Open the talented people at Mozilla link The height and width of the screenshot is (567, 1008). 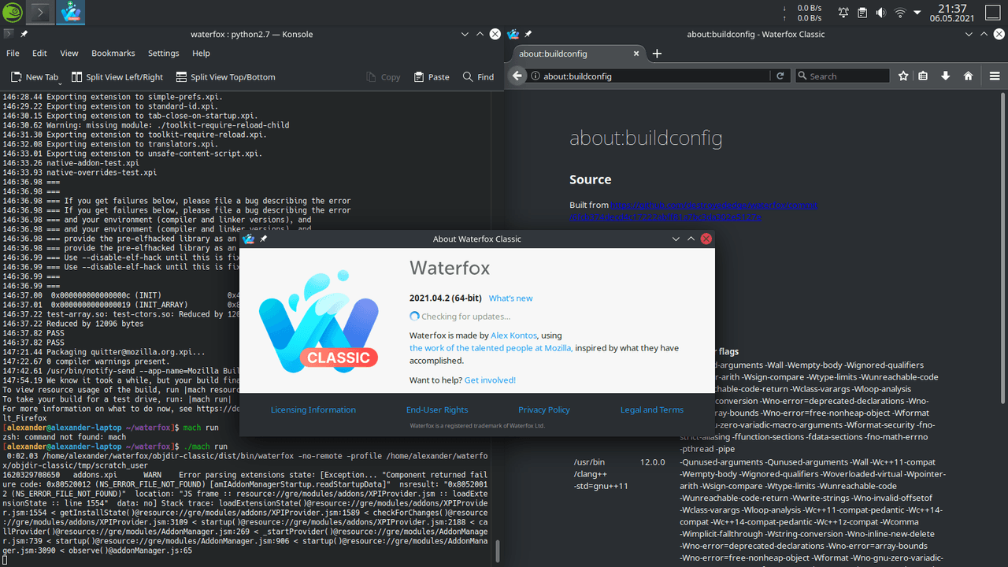point(491,348)
